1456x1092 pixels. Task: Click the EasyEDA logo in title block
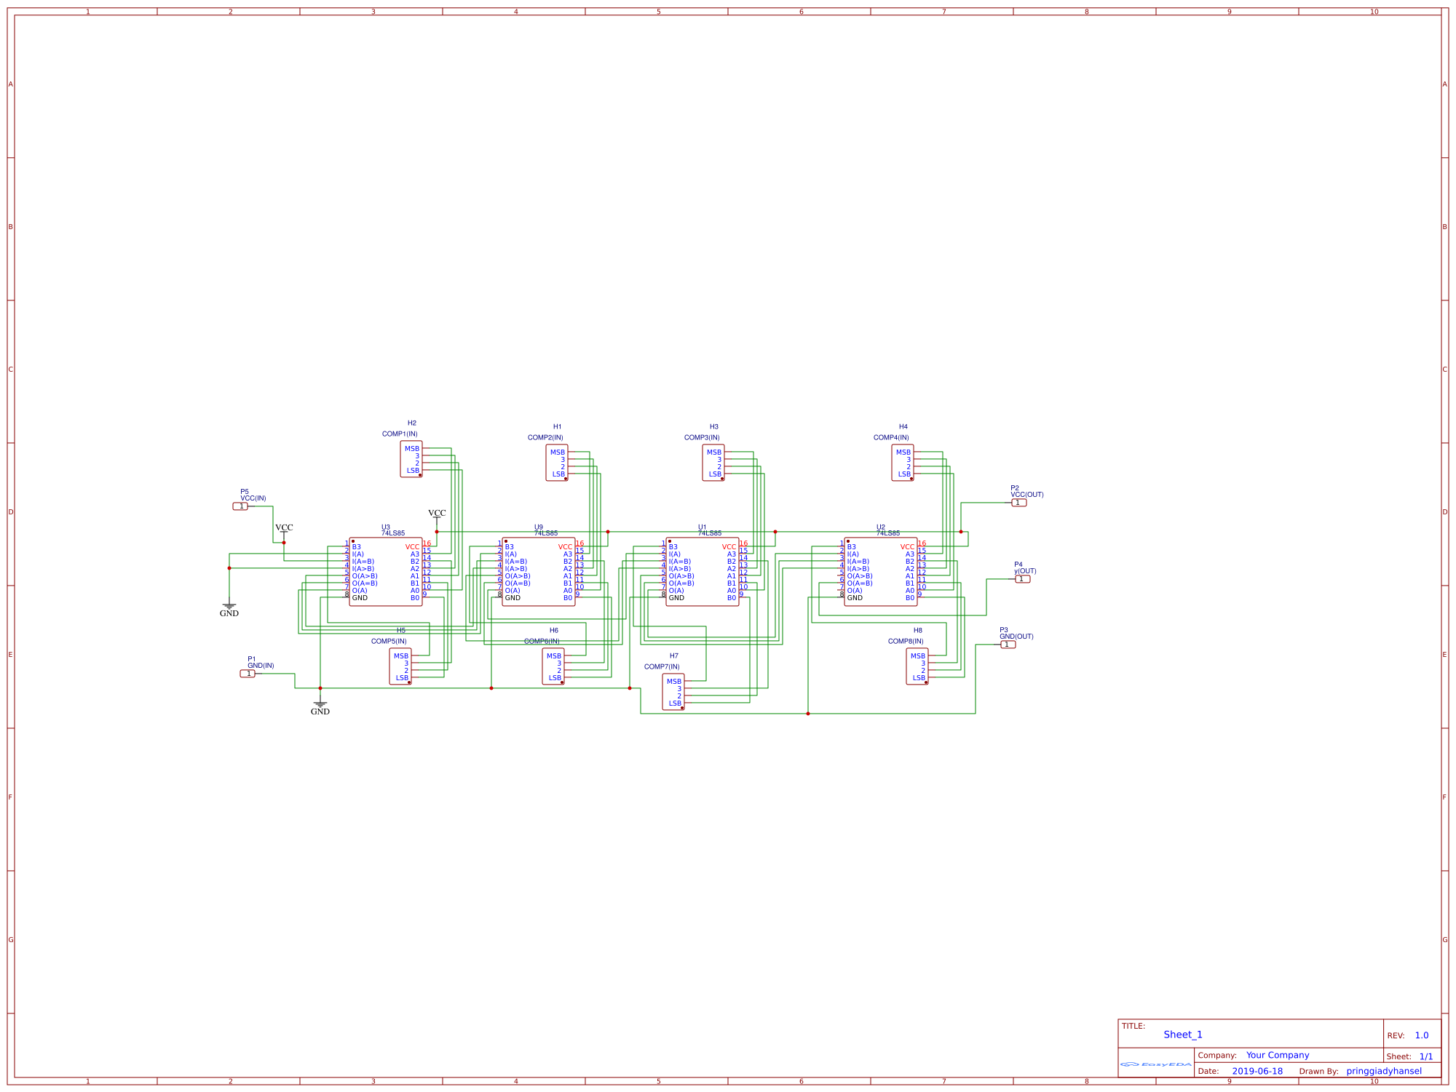tap(1156, 1064)
